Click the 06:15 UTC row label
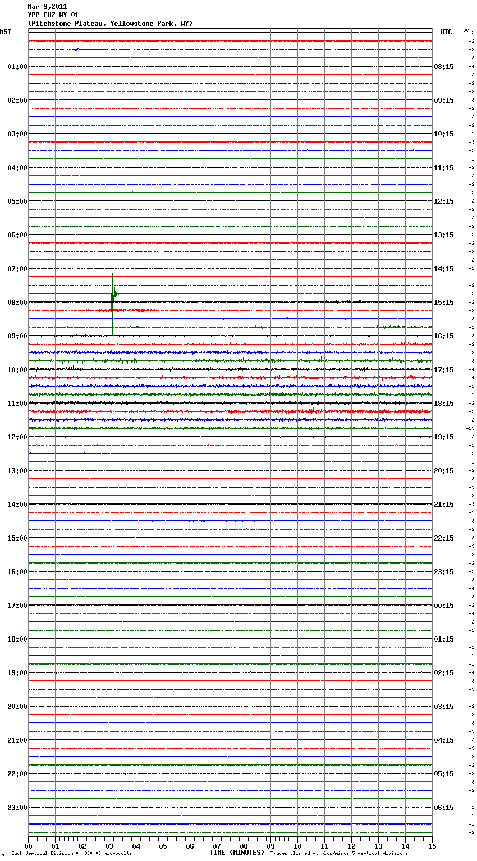 tap(444, 808)
